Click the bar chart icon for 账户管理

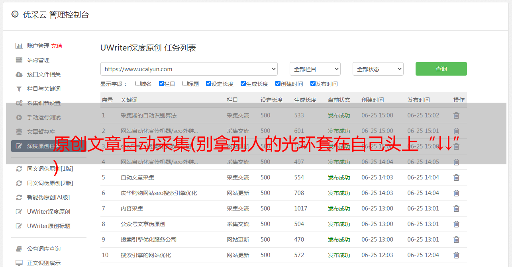(x=19, y=46)
